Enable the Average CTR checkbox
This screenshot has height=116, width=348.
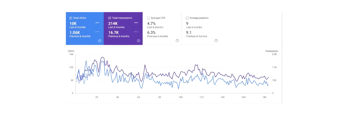point(148,18)
